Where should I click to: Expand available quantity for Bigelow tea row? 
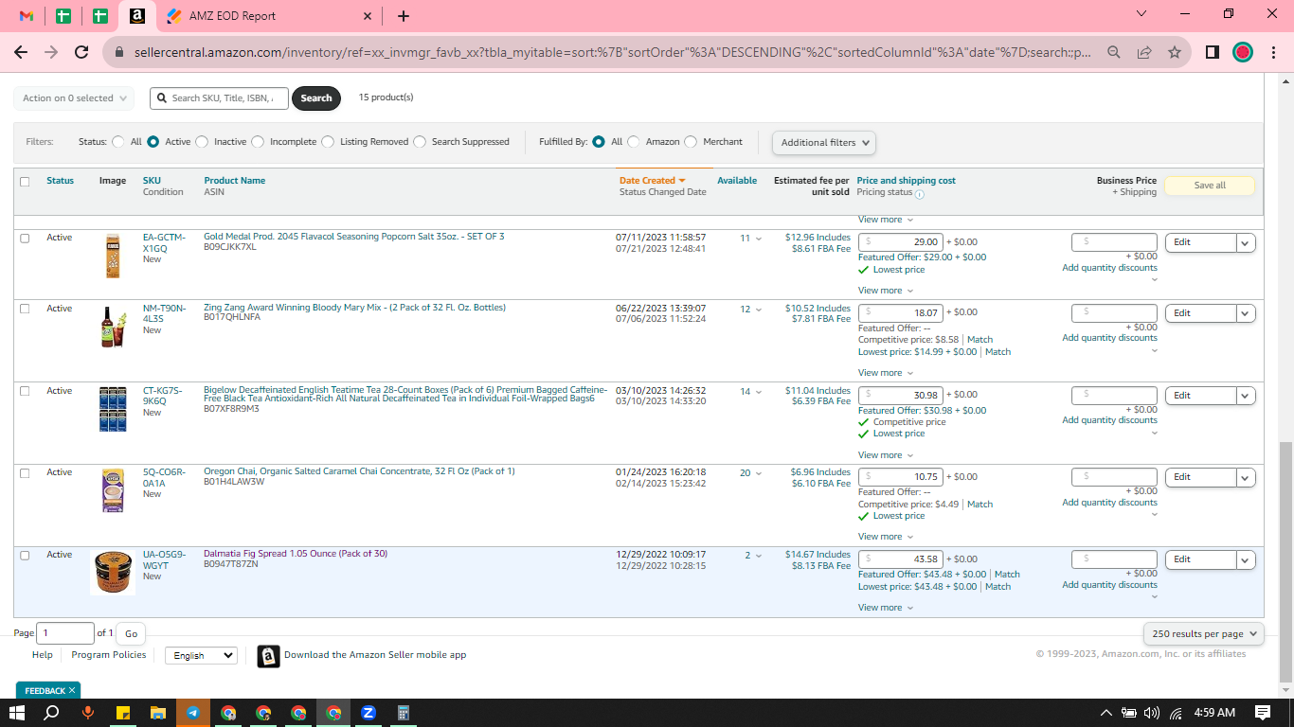[x=758, y=392]
